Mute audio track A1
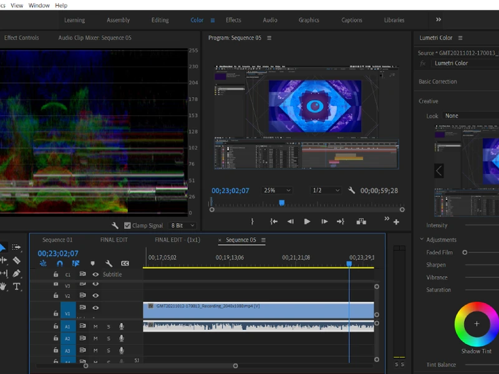 pos(95,327)
